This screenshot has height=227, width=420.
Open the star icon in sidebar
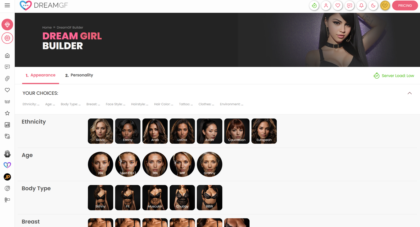(7, 113)
